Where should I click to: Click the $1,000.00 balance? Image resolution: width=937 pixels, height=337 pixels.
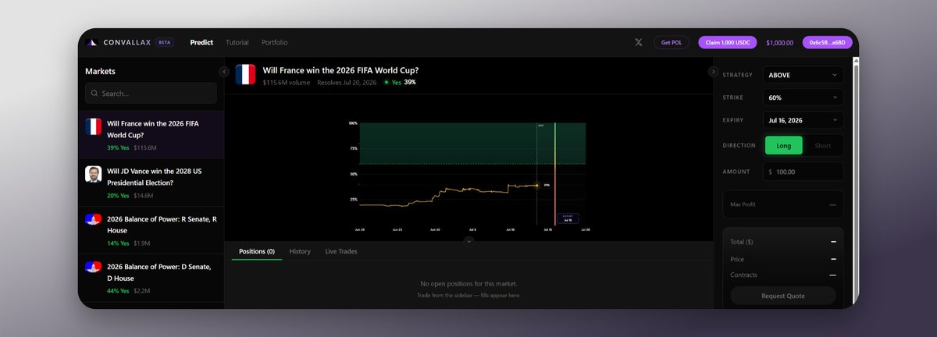point(779,42)
